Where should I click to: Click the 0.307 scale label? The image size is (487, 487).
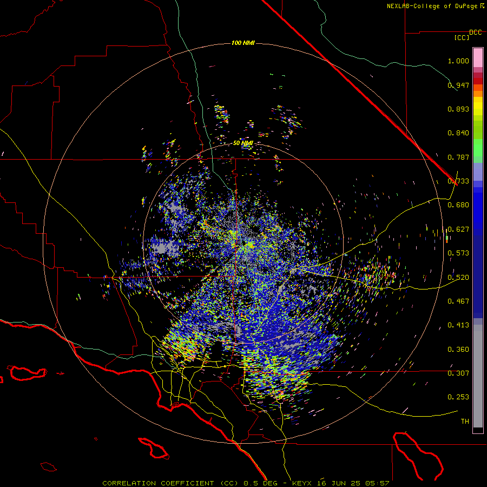(458, 373)
